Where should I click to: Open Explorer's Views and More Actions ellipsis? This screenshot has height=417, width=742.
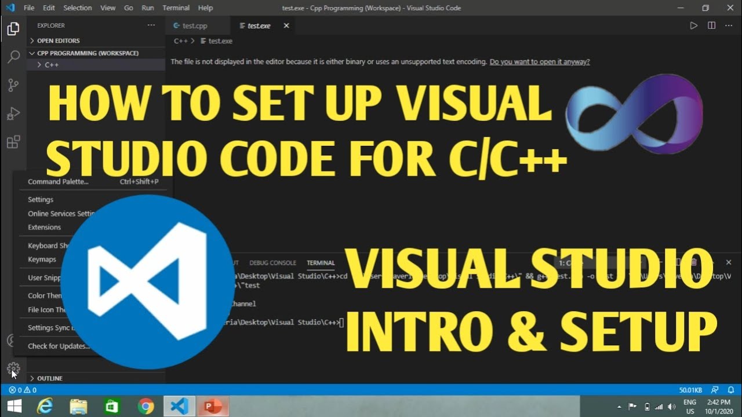click(x=151, y=25)
